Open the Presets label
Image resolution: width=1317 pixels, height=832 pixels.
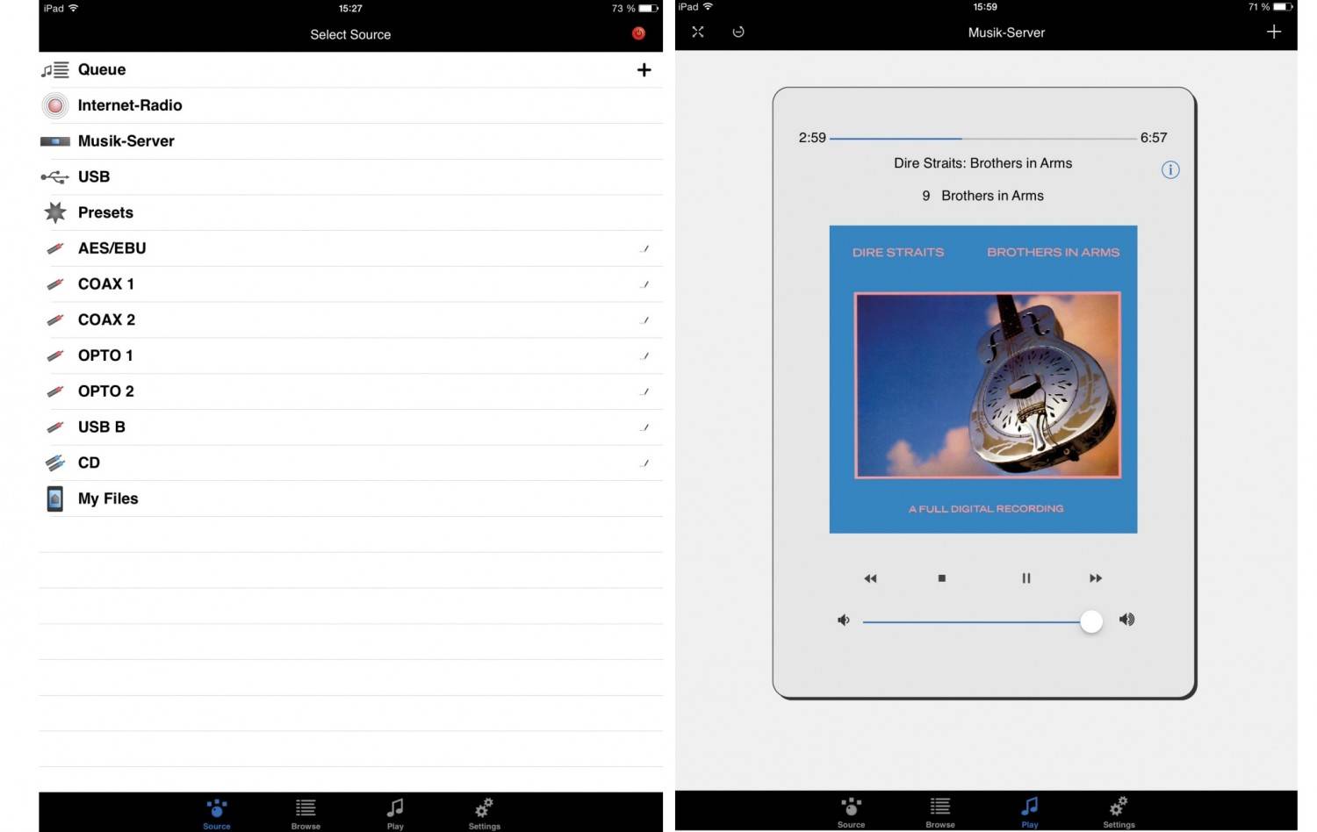tap(105, 212)
